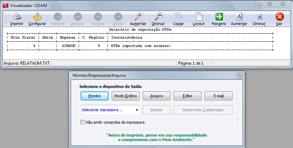Viewport: 293px width, 148px height.
Task: Go to Primeira page icon
Action: click(58, 17)
